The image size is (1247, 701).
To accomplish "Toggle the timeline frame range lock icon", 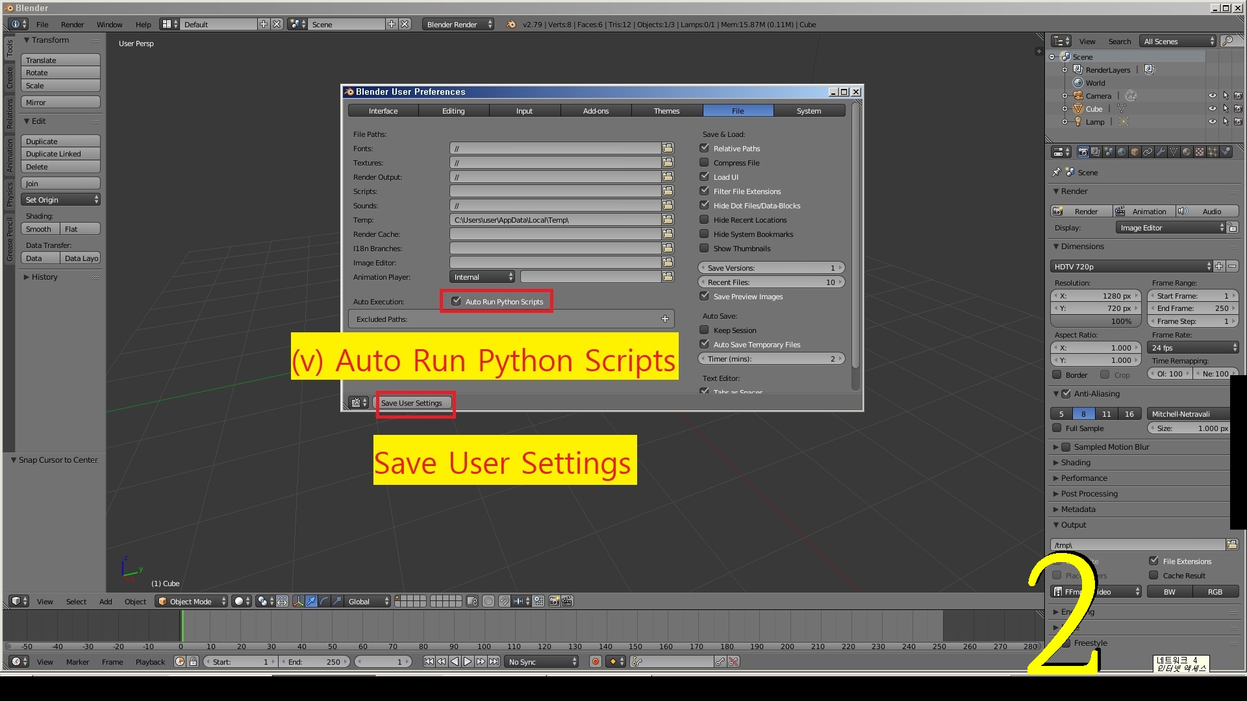I will coord(193,661).
